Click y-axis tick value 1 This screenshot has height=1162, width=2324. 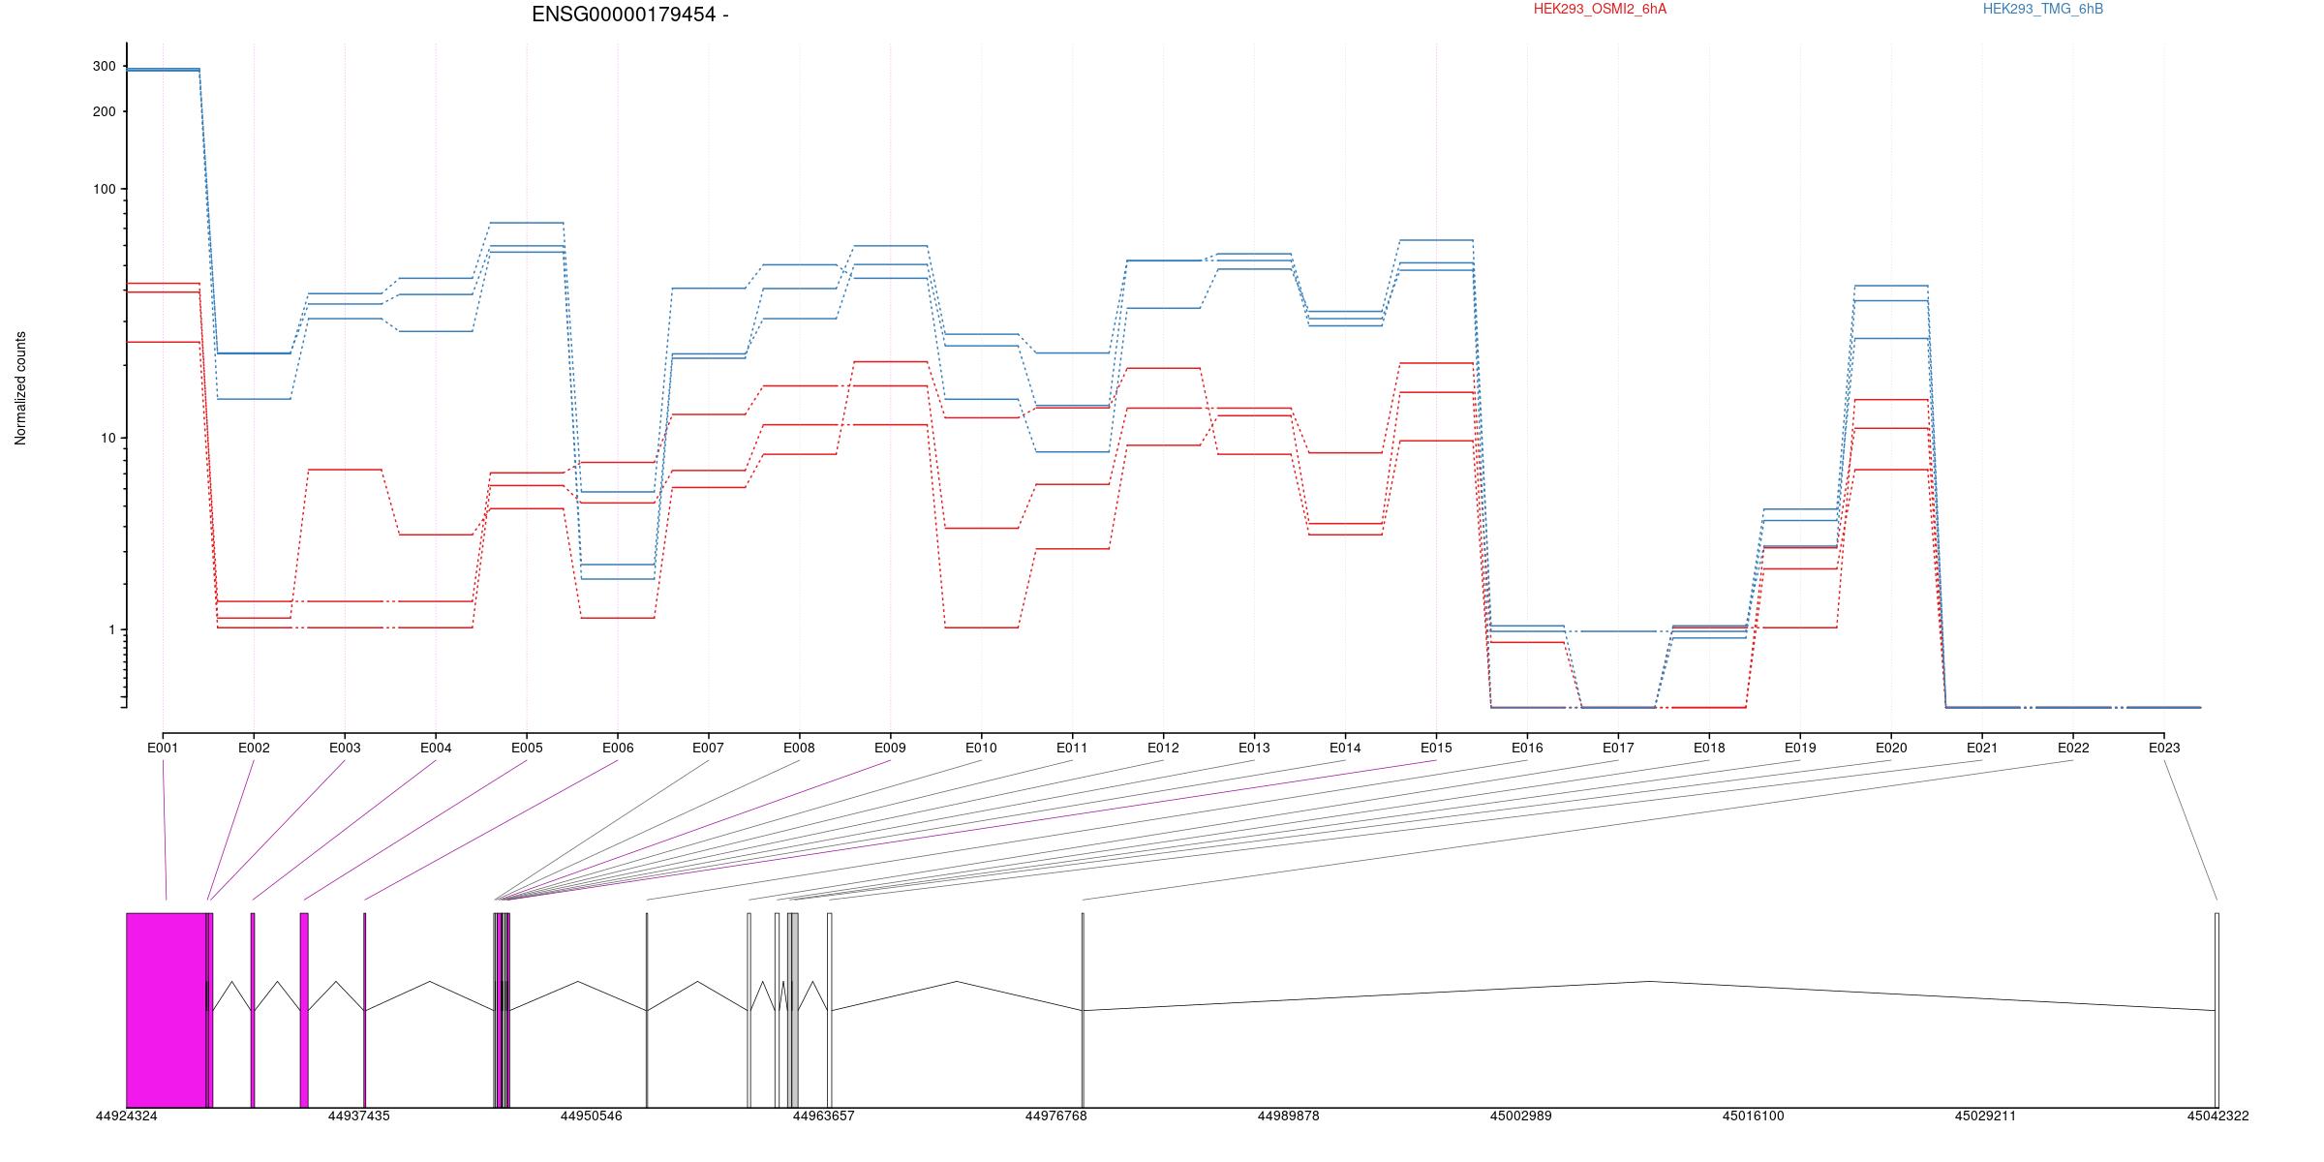pos(111,629)
